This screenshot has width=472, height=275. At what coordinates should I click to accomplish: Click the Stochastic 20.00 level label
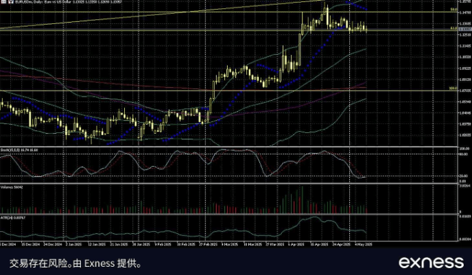point(464,176)
